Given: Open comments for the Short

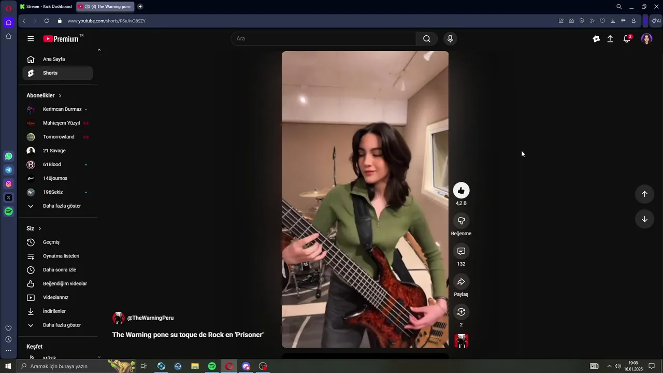Looking at the screenshot, I should click(x=461, y=251).
